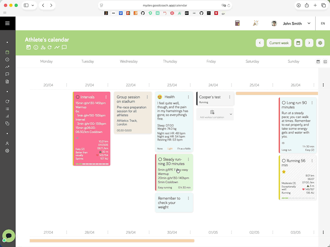Switch to the chart view icon beside Sunday
Screen dimensions: 330x247
click(x=325, y=61)
